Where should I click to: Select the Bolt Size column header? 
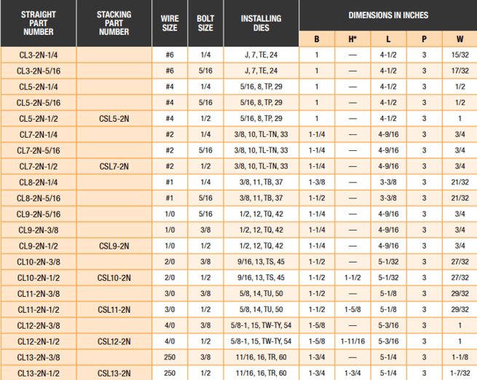pos(205,23)
